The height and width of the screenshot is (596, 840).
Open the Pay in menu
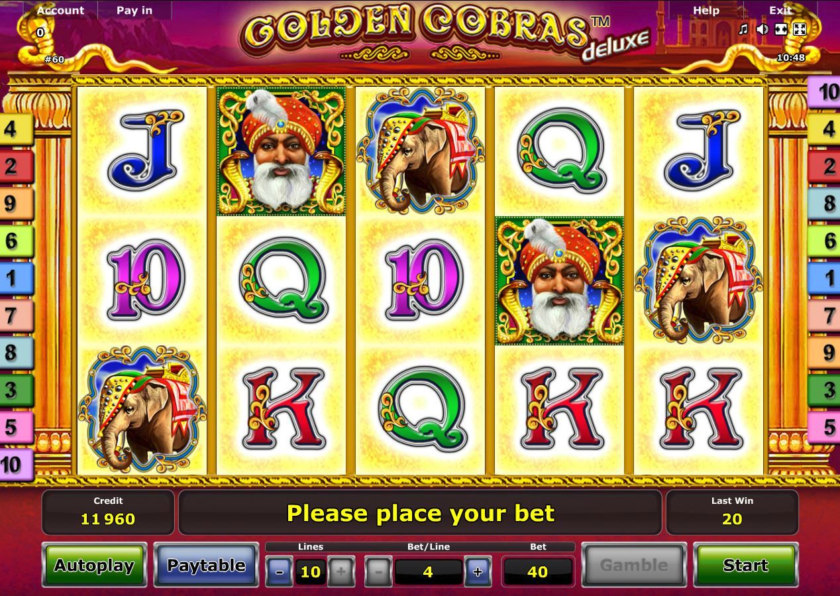pos(134,10)
